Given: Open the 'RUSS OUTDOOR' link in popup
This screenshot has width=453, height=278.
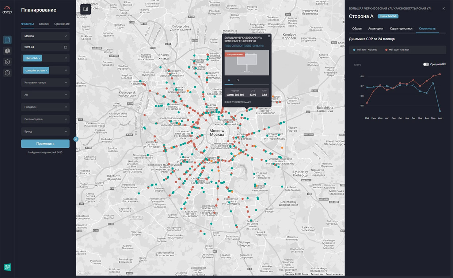Looking at the screenshot, I should click(244, 46).
